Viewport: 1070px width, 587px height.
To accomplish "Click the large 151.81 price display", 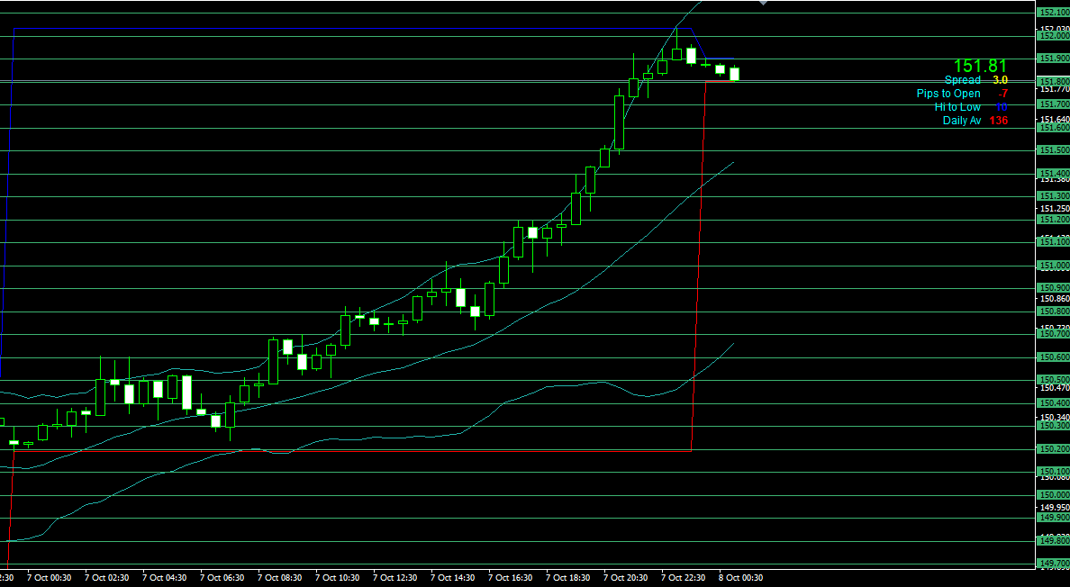I will point(980,66).
